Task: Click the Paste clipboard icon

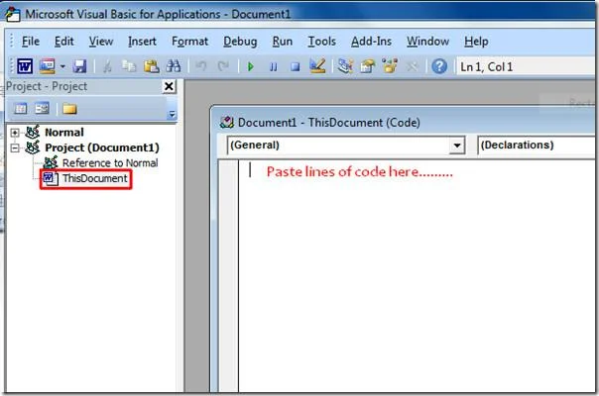Action: pos(152,66)
